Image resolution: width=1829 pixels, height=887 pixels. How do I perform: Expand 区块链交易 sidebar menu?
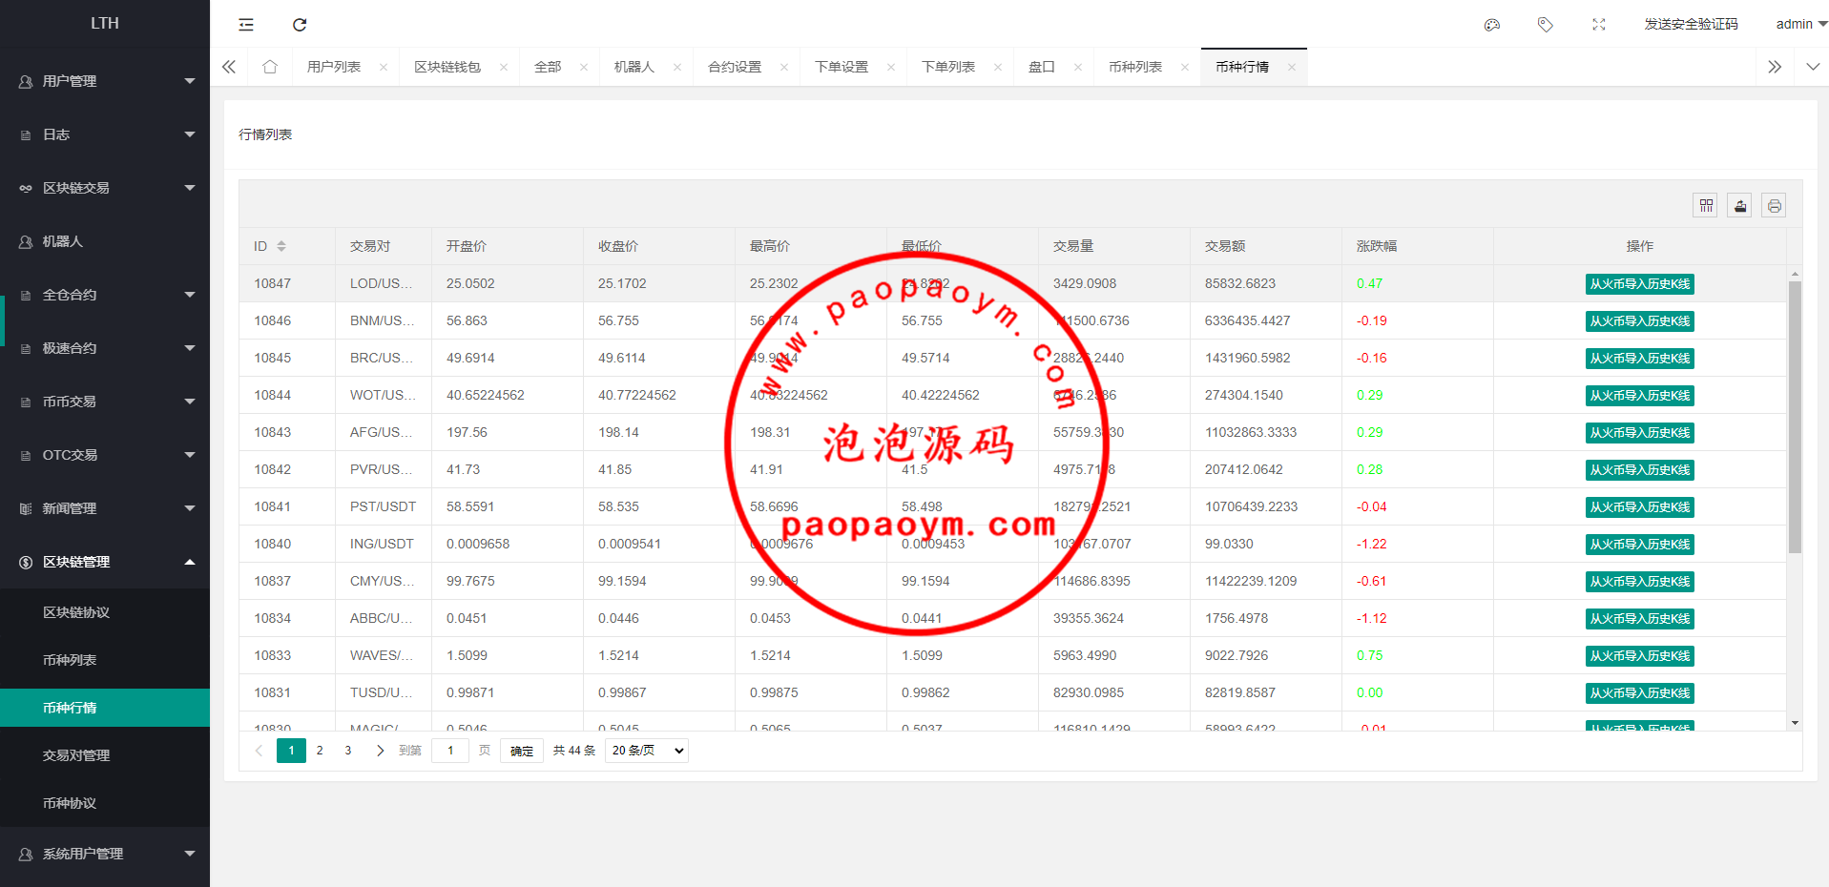point(105,188)
